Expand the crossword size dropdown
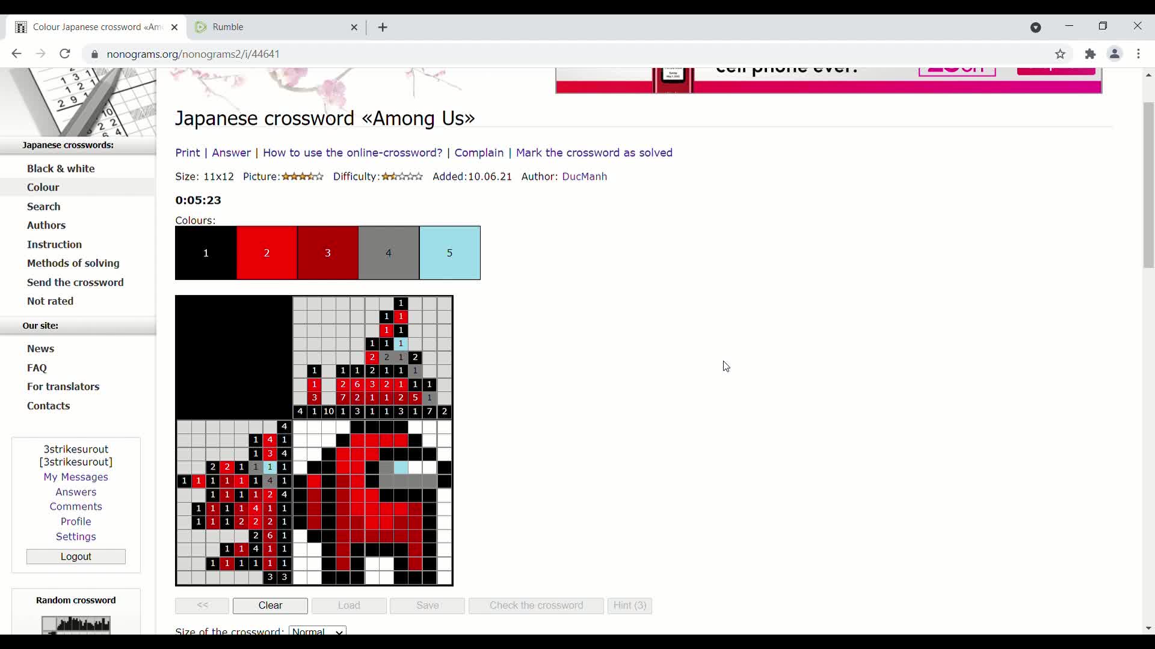This screenshot has width=1155, height=649. pyautogui.click(x=317, y=631)
